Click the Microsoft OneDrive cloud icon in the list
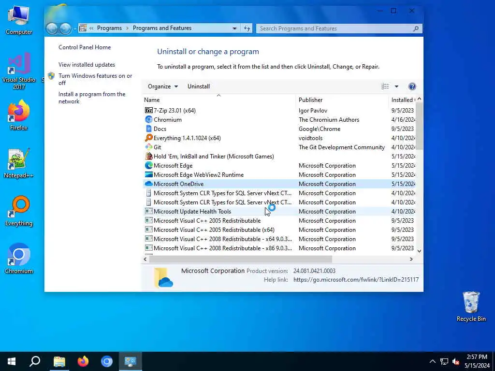This screenshot has width=495, height=371. pyautogui.click(x=148, y=184)
